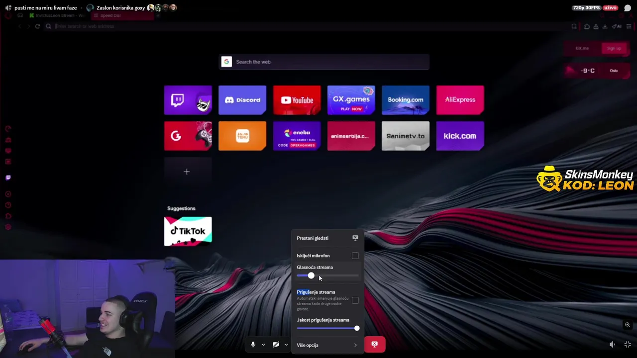Click the streamer webcam overlay
Image resolution: width=637 pixels, height=358 pixels.
pyautogui.click(x=87, y=308)
